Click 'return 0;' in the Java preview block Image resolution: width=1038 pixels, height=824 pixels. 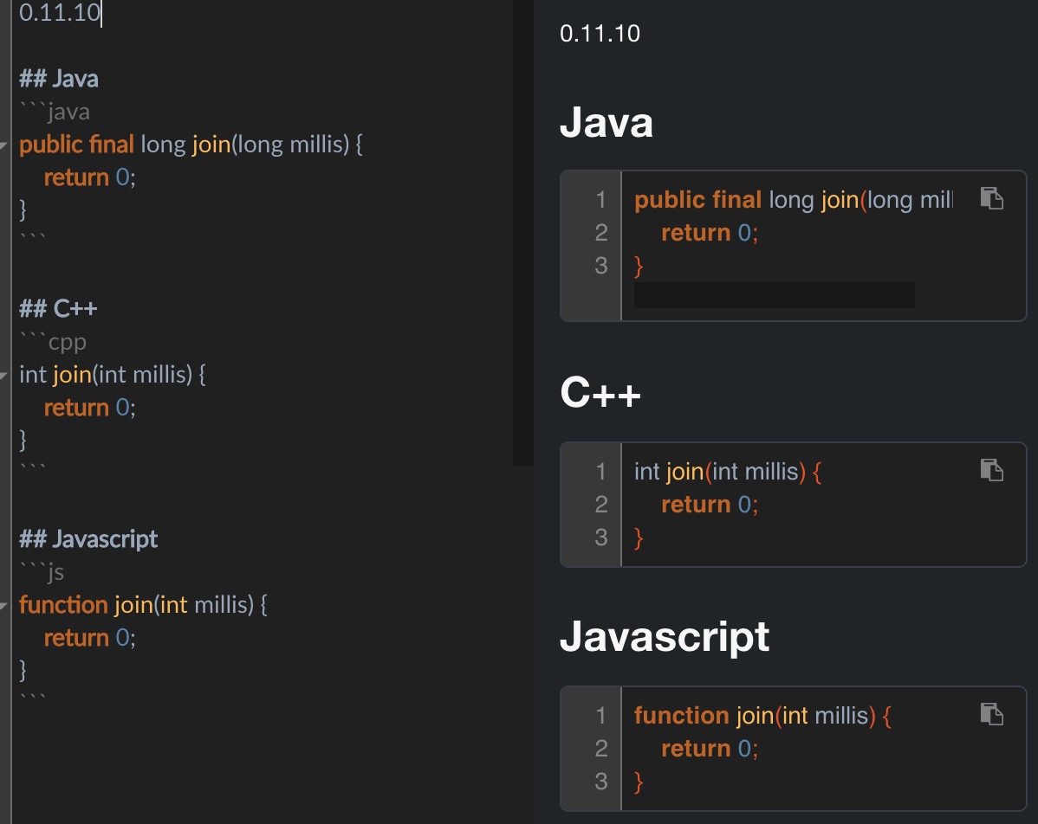tap(710, 233)
